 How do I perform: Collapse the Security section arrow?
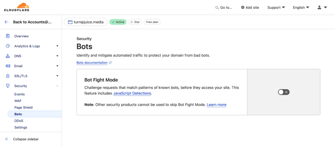tap(57, 86)
